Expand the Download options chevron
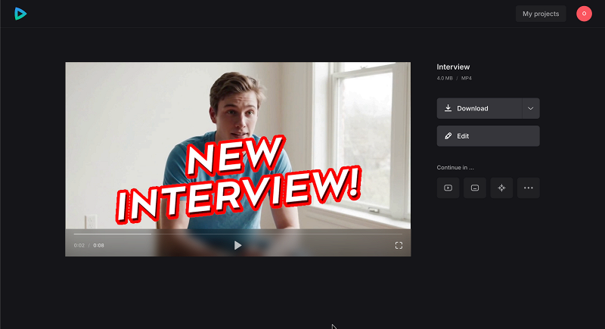The image size is (605, 329). pos(531,108)
